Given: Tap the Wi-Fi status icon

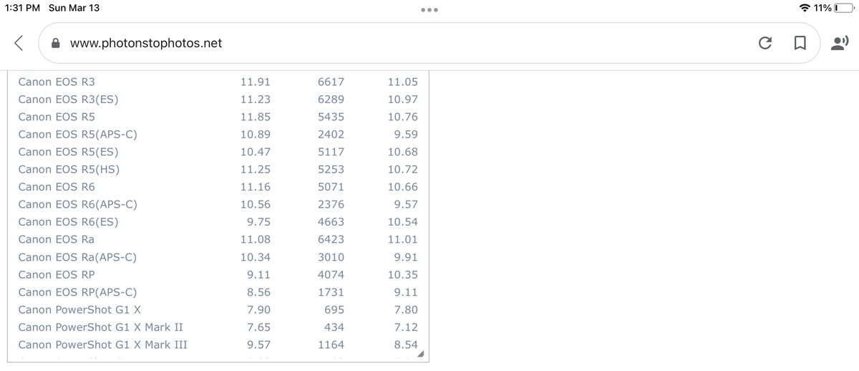Looking at the screenshot, I should (x=805, y=8).
